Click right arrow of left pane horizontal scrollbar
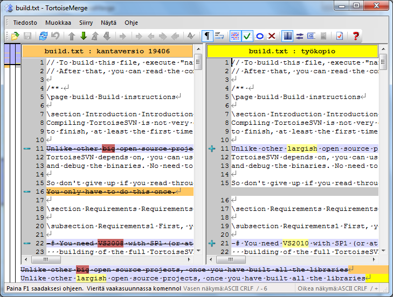The width and height of the screenshot is (393, 297). 189,260
